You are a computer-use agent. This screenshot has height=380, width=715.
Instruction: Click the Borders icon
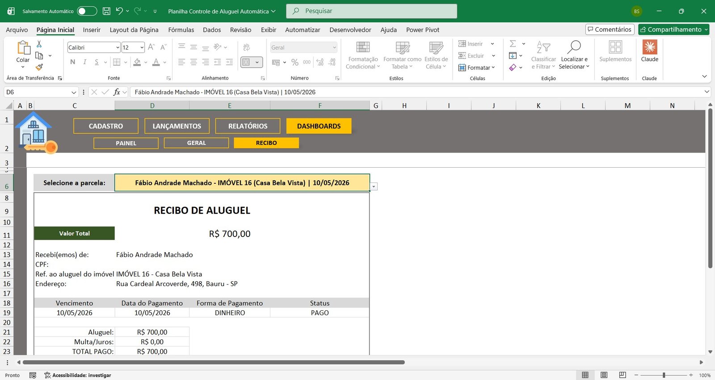point(117,62)
